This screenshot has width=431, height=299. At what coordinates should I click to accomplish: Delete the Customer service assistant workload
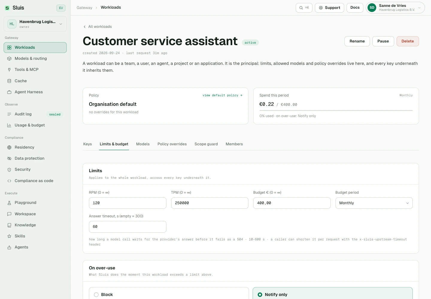(x=408, y=41)
